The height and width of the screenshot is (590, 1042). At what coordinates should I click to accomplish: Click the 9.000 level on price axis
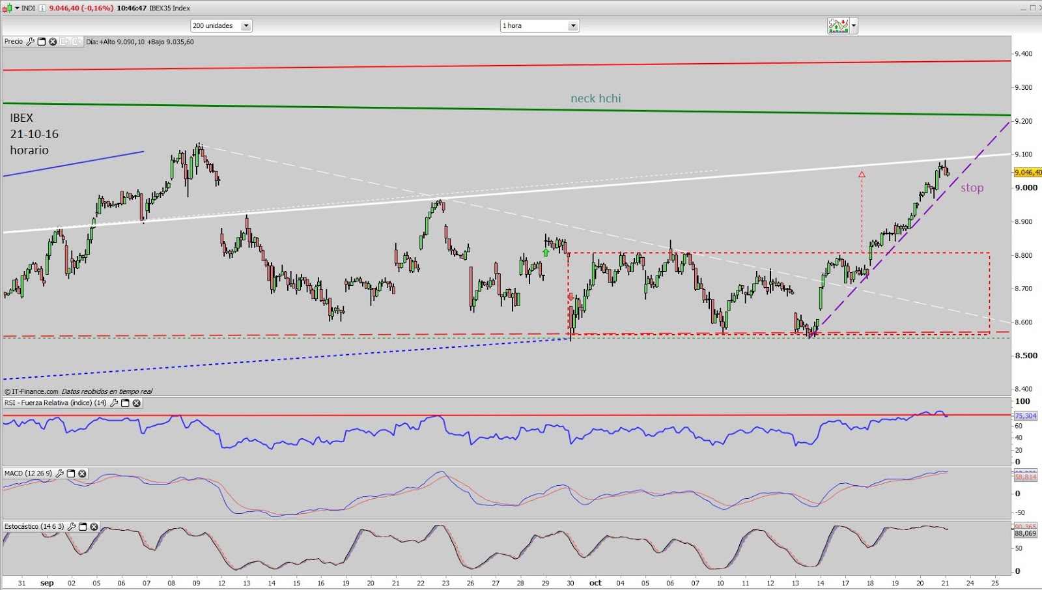1026,188
